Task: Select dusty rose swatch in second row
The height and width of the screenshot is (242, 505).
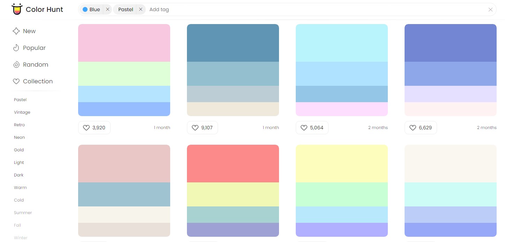Action: point(124,164)
